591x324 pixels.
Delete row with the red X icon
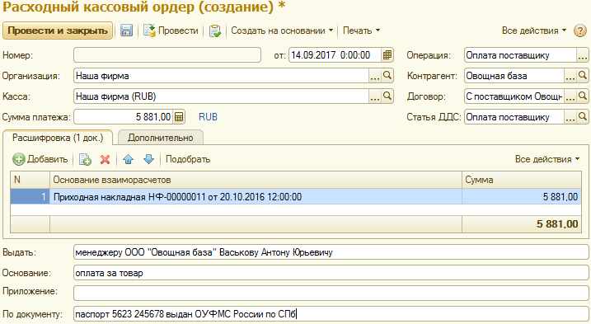coord(106,160)
